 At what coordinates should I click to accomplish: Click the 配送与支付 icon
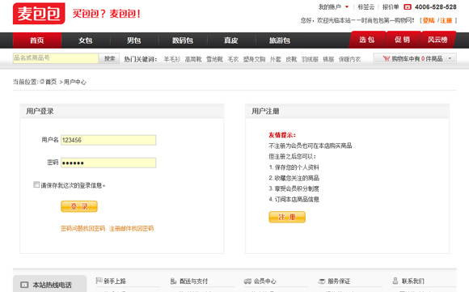[x=174, y=281]
